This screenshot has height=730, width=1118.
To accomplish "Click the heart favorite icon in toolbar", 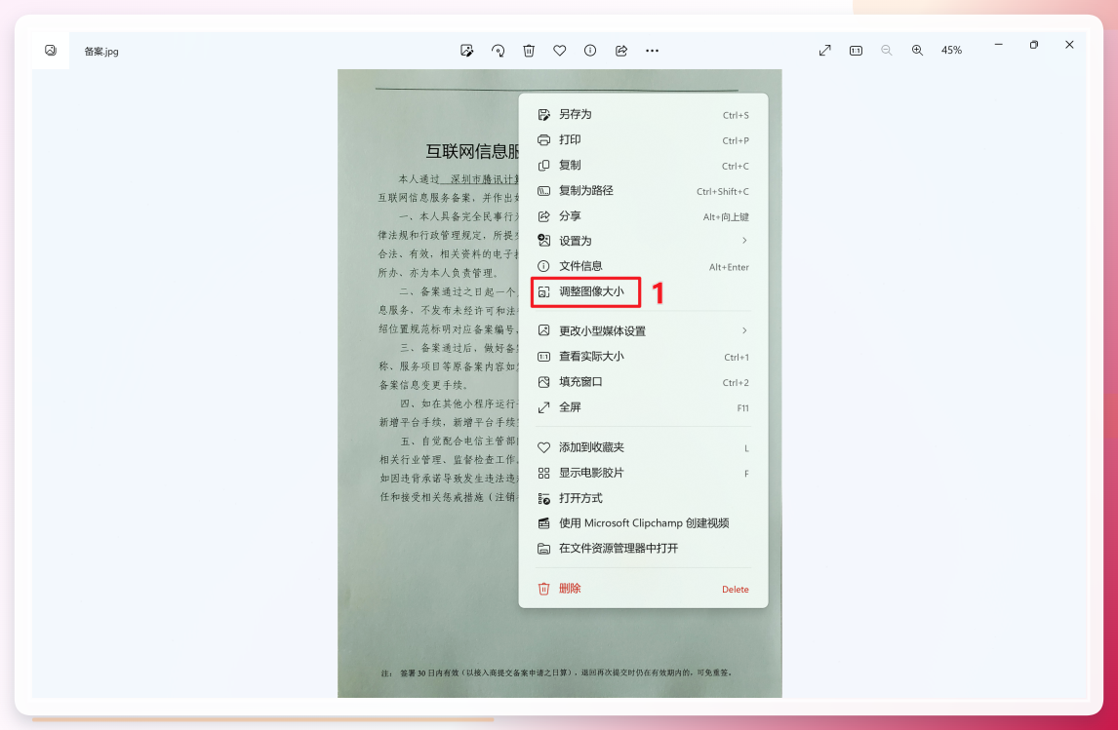I will click(560, 51).
